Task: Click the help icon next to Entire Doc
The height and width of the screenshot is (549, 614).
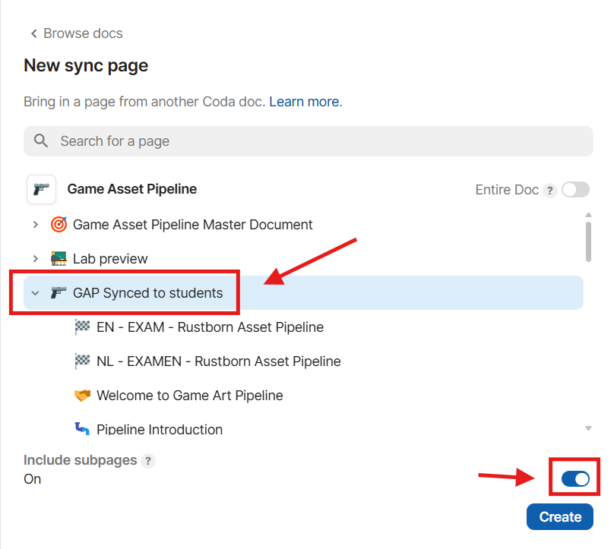Action: tap(549, 190)
